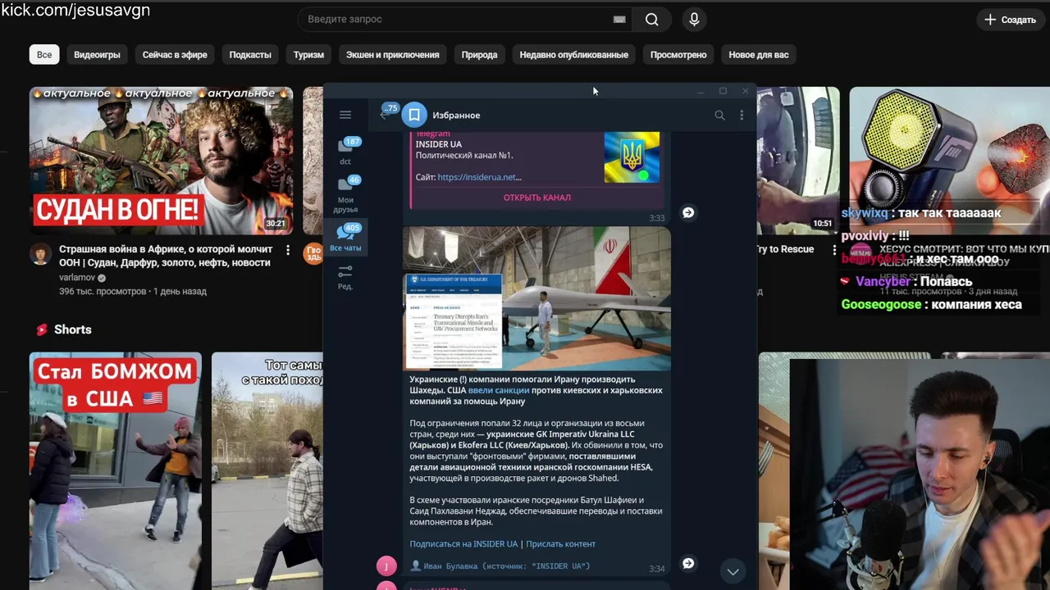
Task: Select the Экшен и приключения chip
Action: click(392, 55)
